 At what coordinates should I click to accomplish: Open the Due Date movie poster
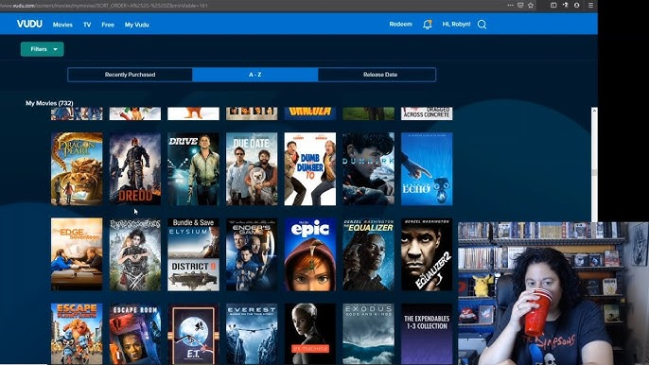click(252, 169)
